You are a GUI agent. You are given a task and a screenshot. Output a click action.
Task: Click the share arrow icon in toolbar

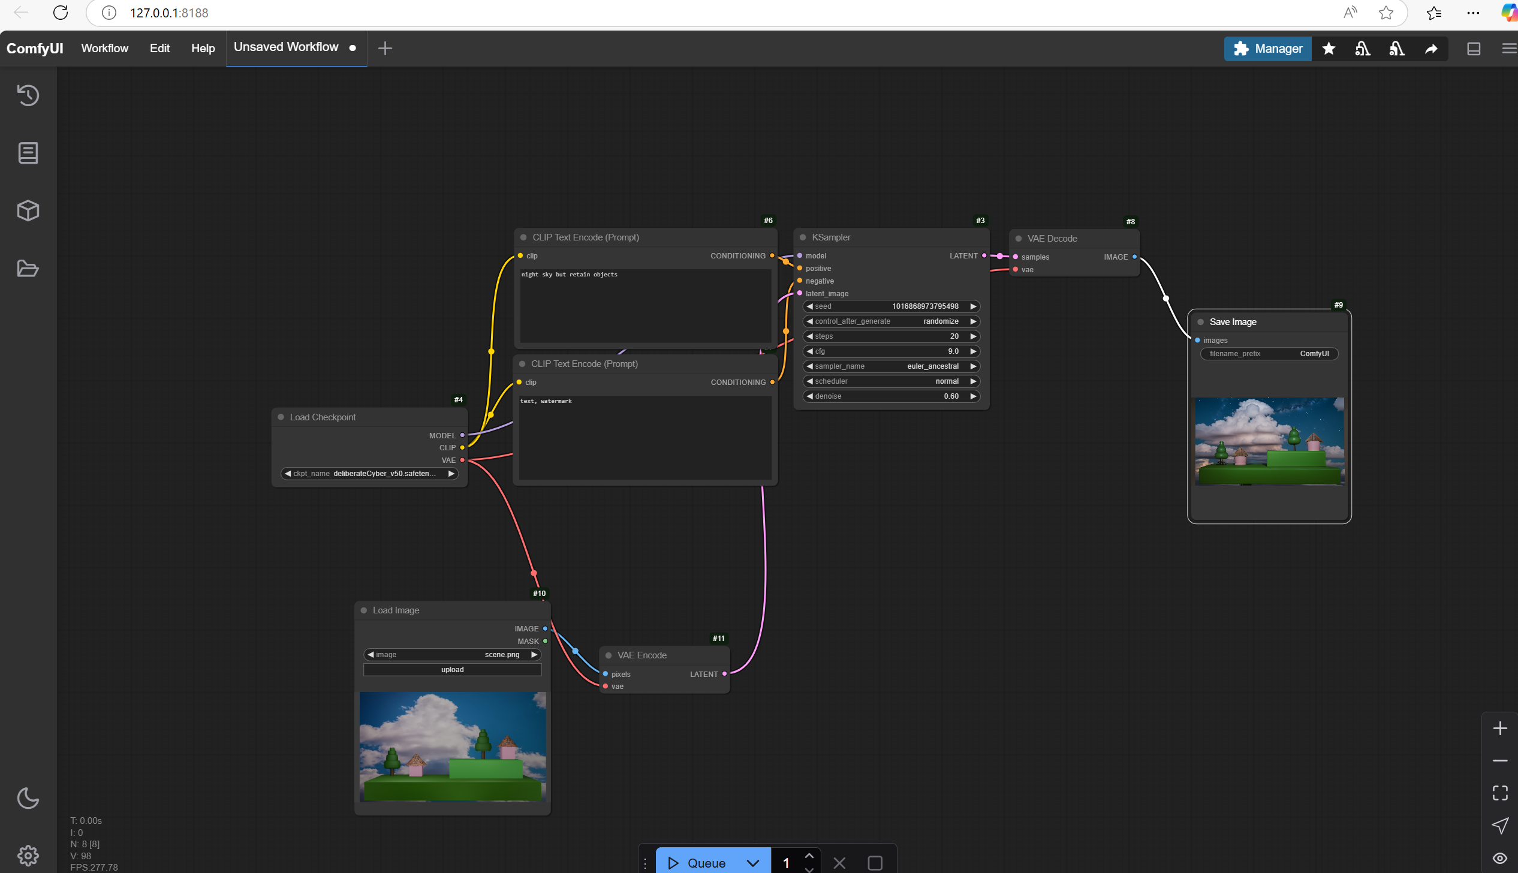click(x=1431, y=49)
